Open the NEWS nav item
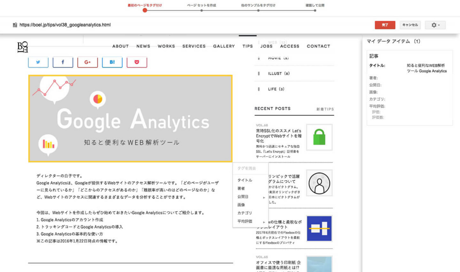Image resolution: width=460 pixels, height=272 pixels. (143, 46)
